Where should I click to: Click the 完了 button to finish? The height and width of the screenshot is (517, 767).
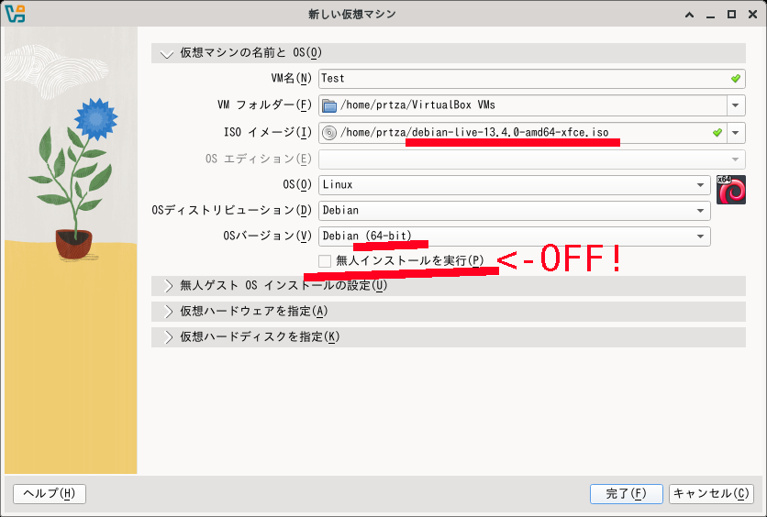[626, 493]
